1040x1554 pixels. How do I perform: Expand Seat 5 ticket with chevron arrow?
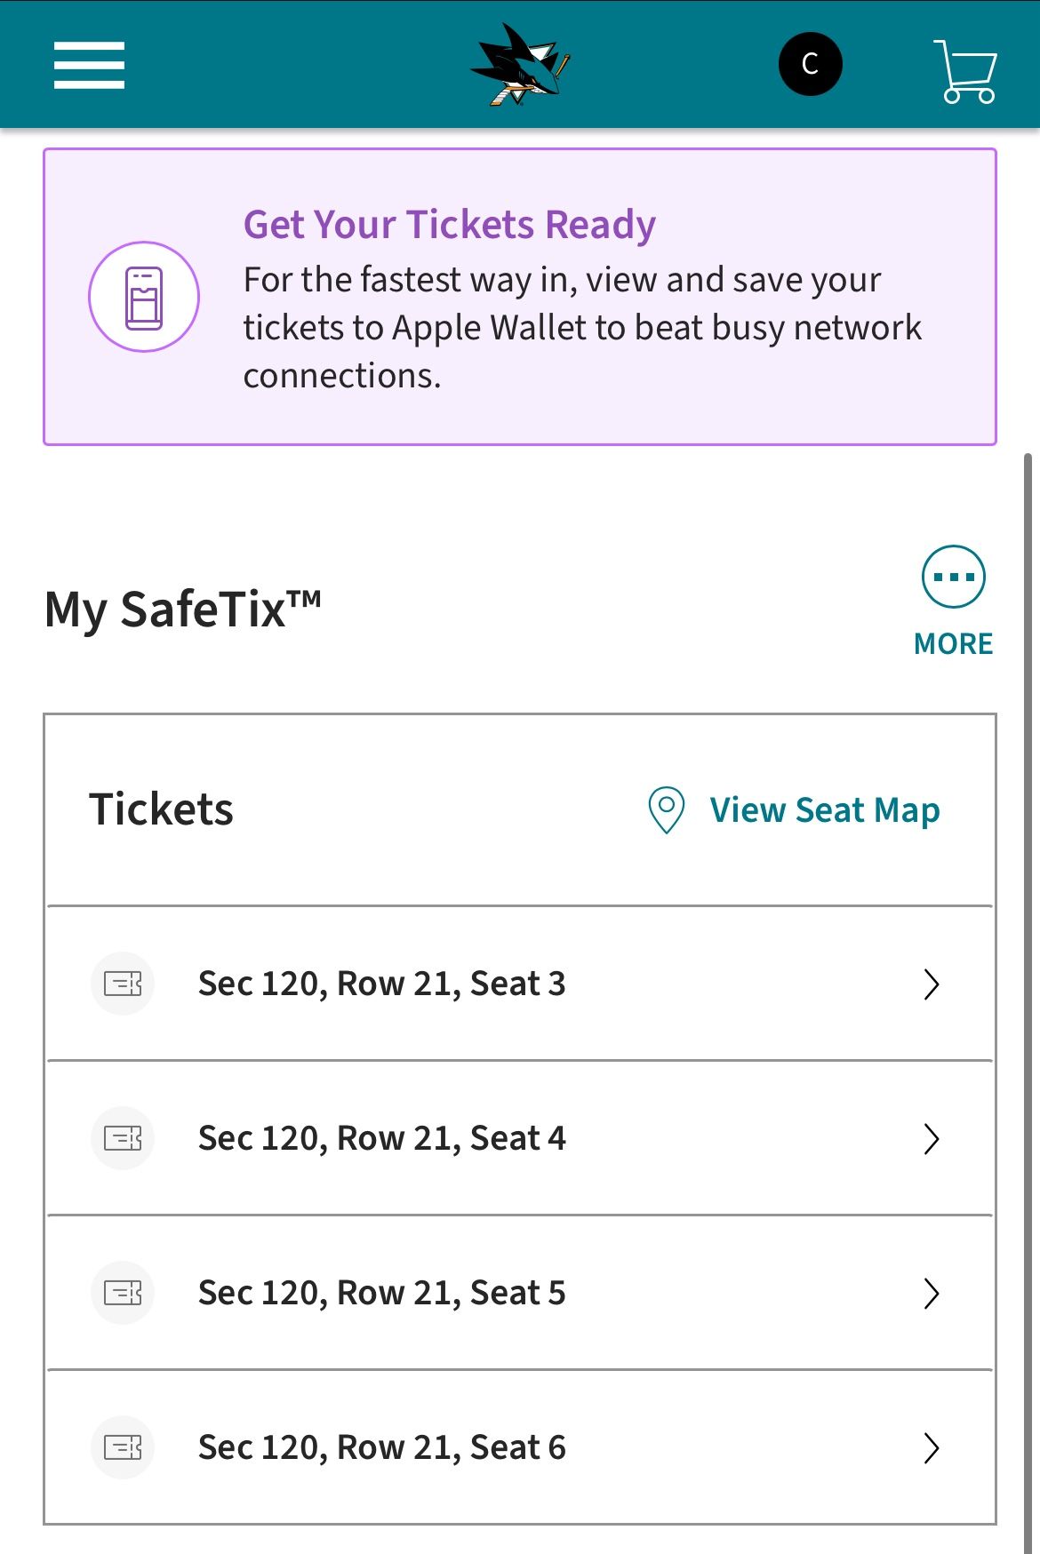click(x=931, y=1294)
